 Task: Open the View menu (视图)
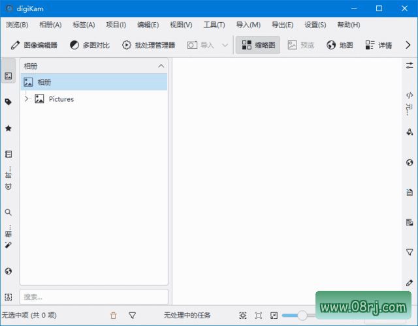pos(181,25)
